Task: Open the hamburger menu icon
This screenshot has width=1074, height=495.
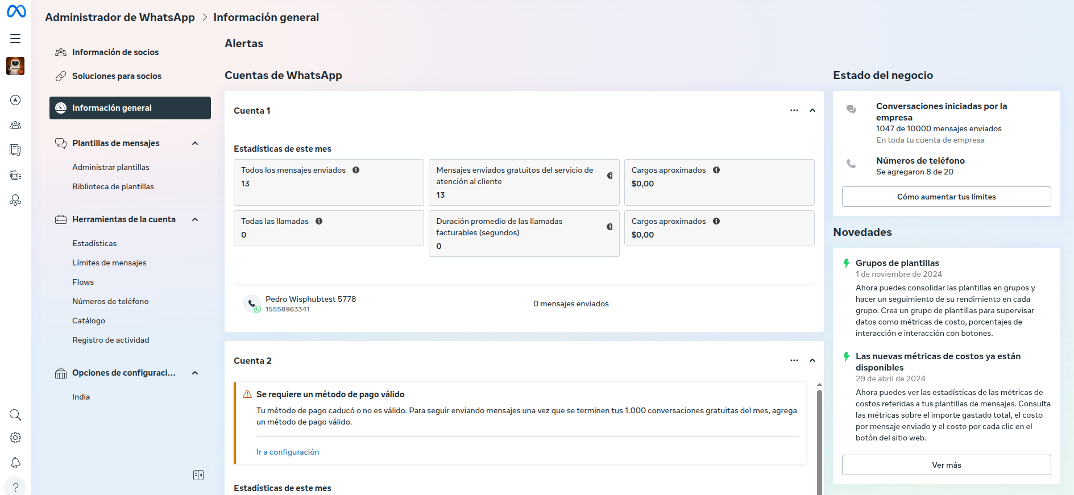Action: (15, 39)
